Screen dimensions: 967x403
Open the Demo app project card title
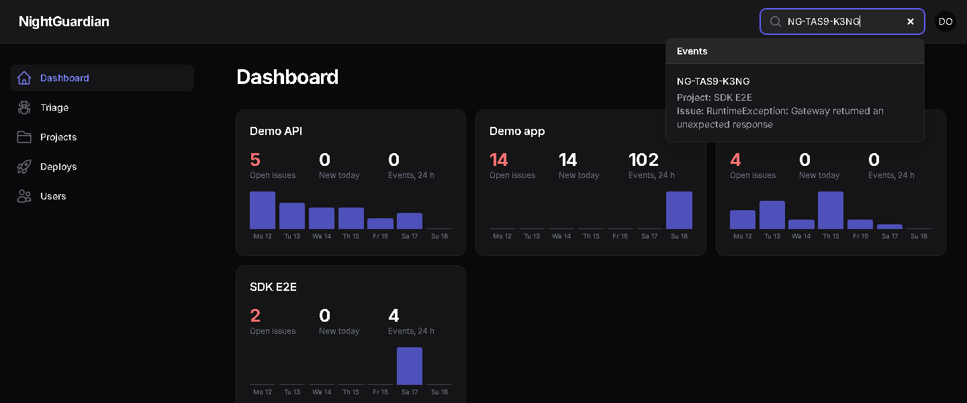pos(517,131)
